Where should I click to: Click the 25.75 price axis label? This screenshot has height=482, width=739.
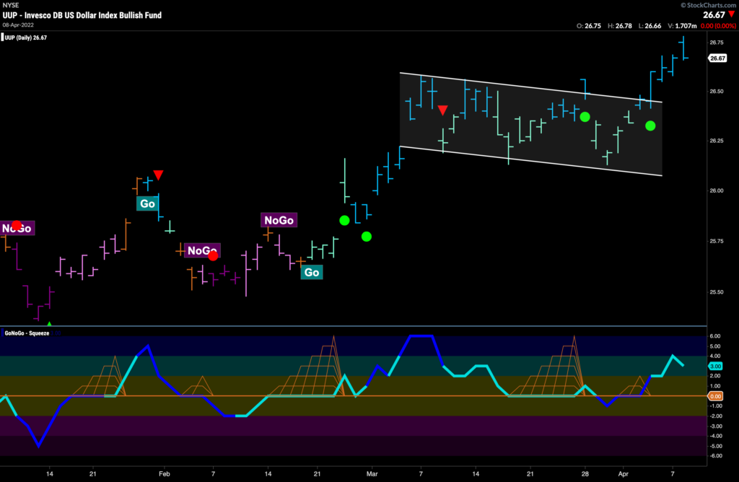(717, 241)
